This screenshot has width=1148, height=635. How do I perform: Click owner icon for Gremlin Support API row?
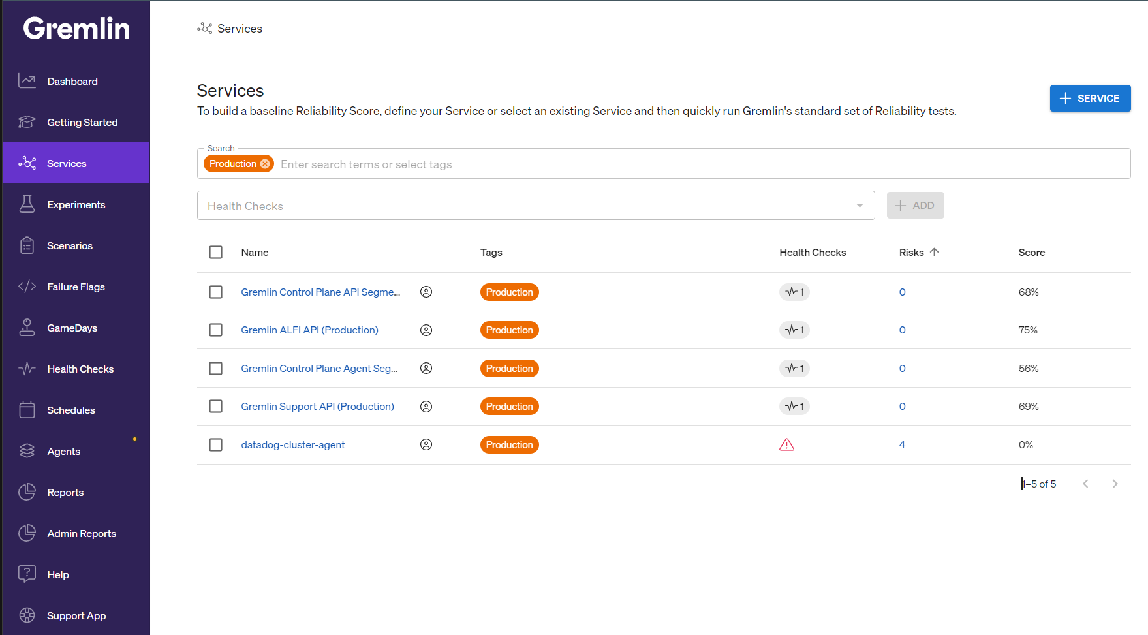[x=426, y=407]
